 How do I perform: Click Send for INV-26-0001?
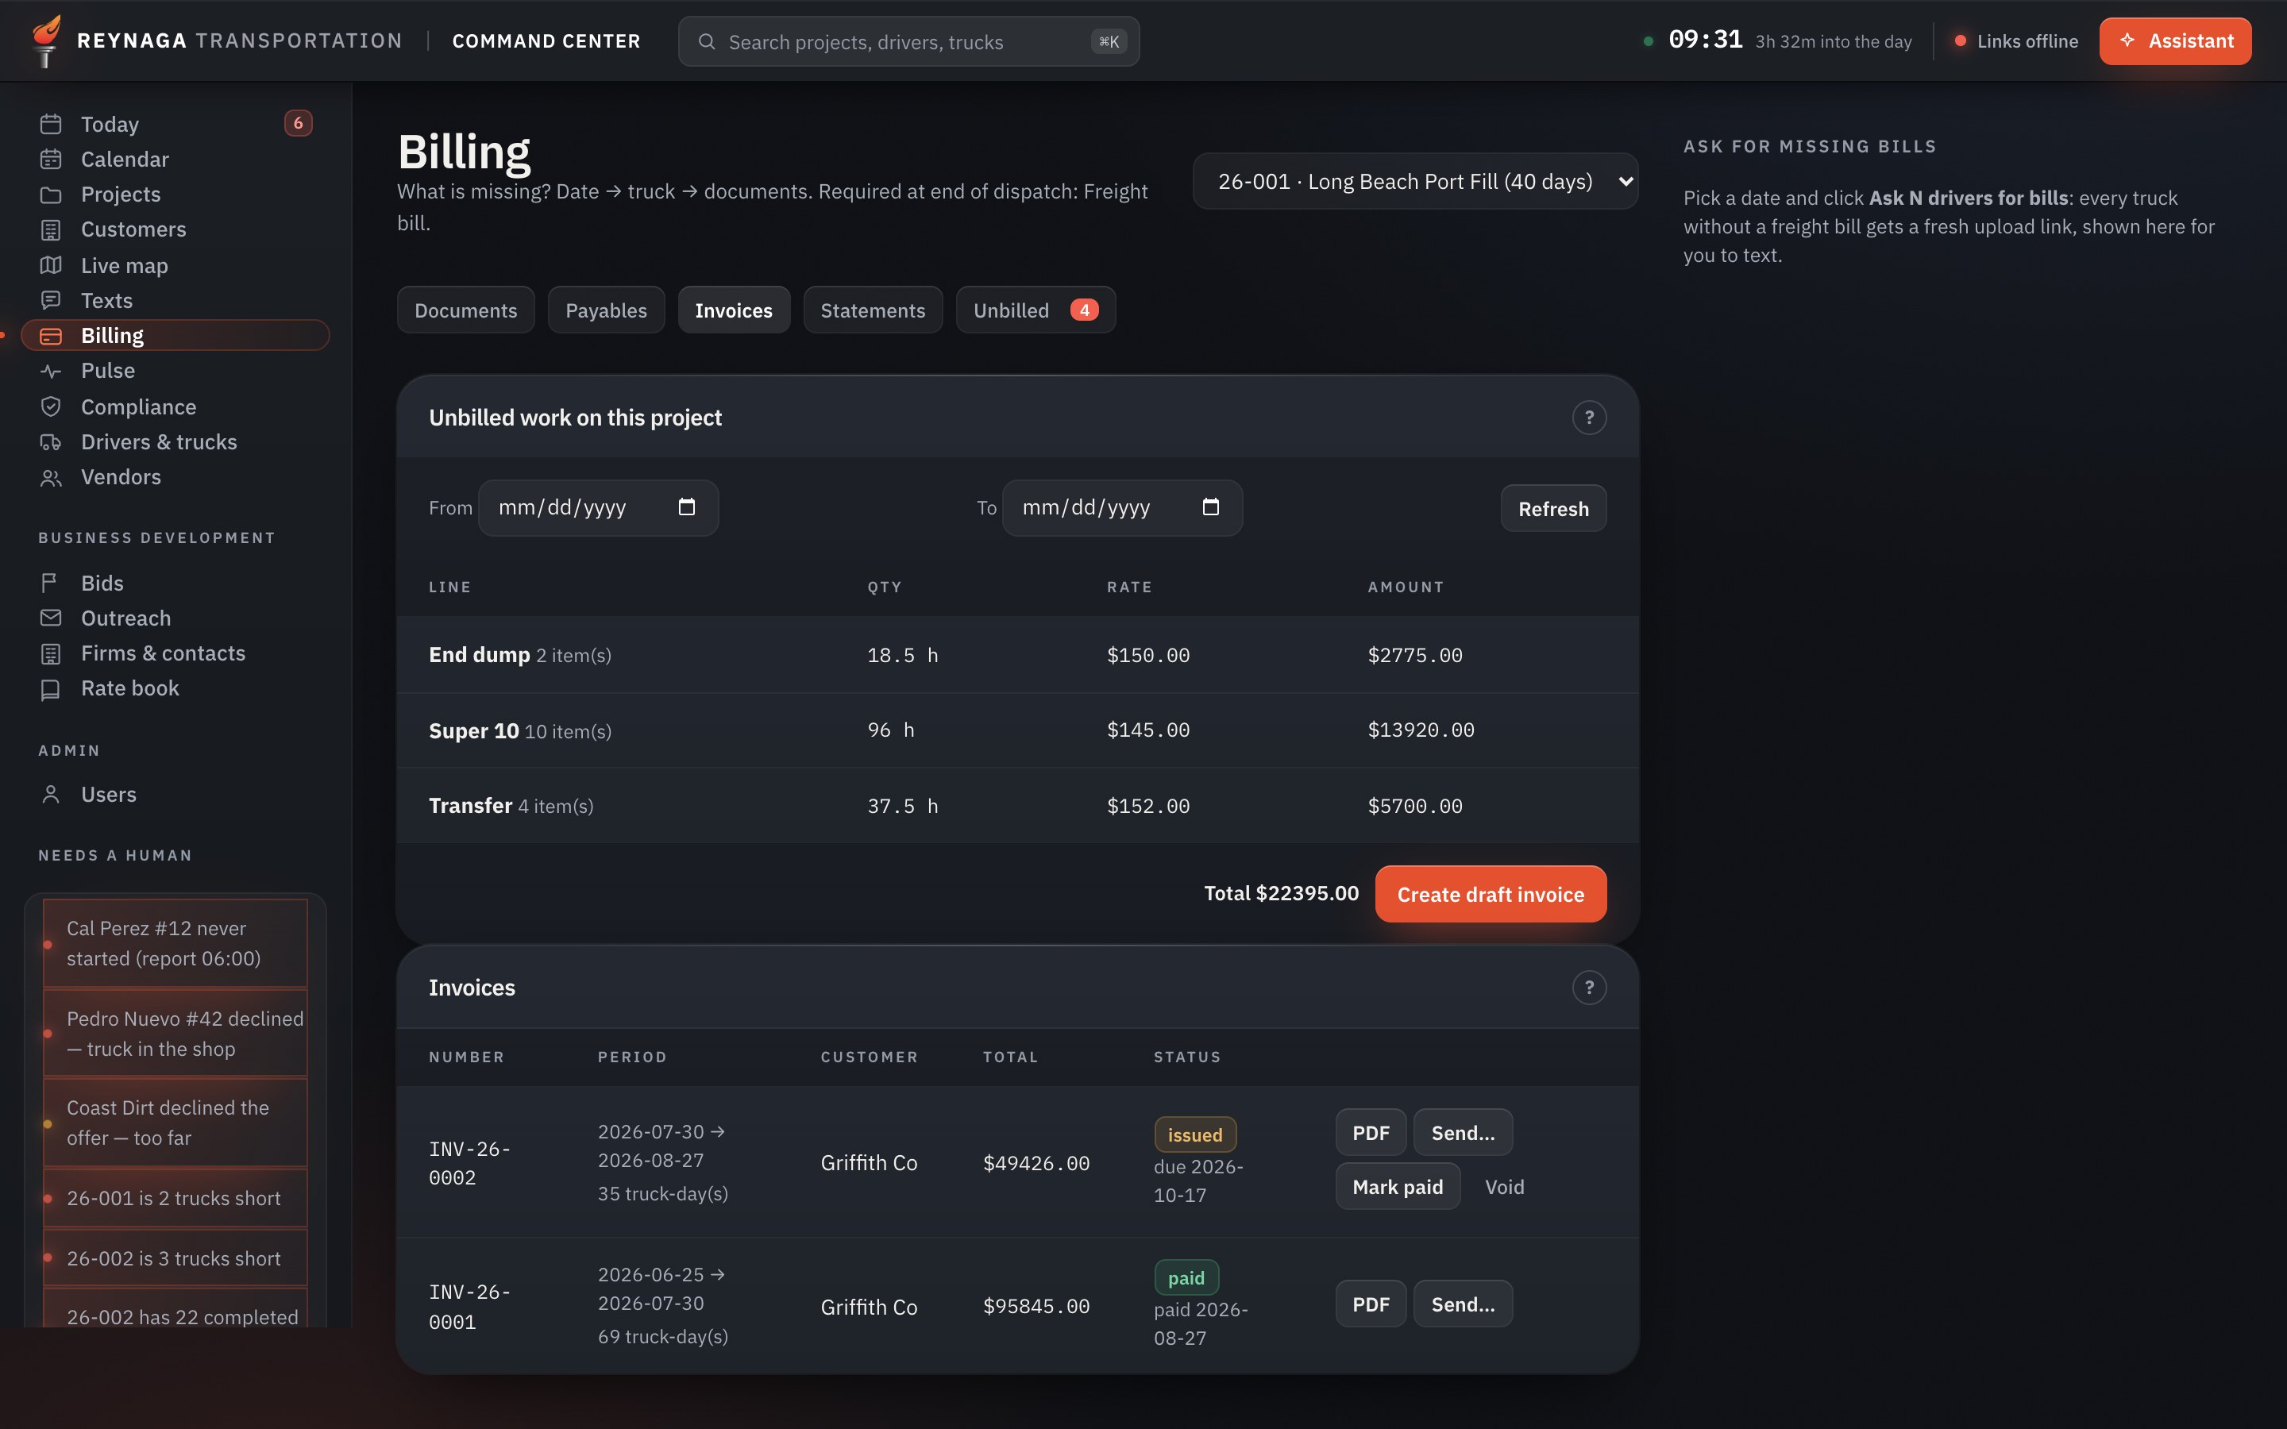(x=1462, y=1304)
